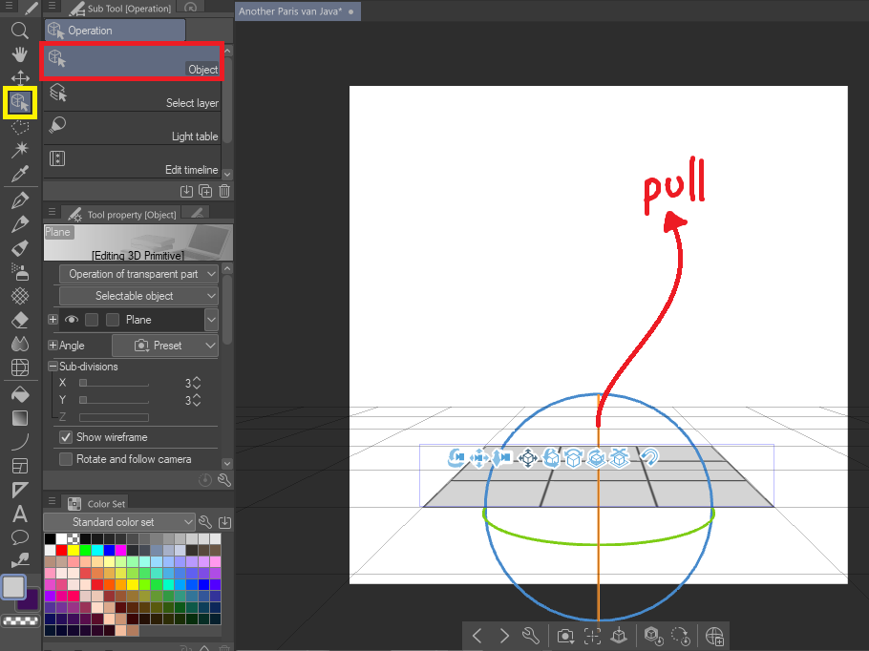Screen dimensions: 869x651
Task: Toggle the first lock box beside Plane
Action: coord(92,320)
